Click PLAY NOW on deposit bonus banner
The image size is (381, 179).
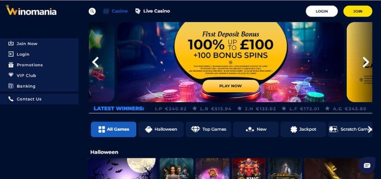click(x=230, y=86)
